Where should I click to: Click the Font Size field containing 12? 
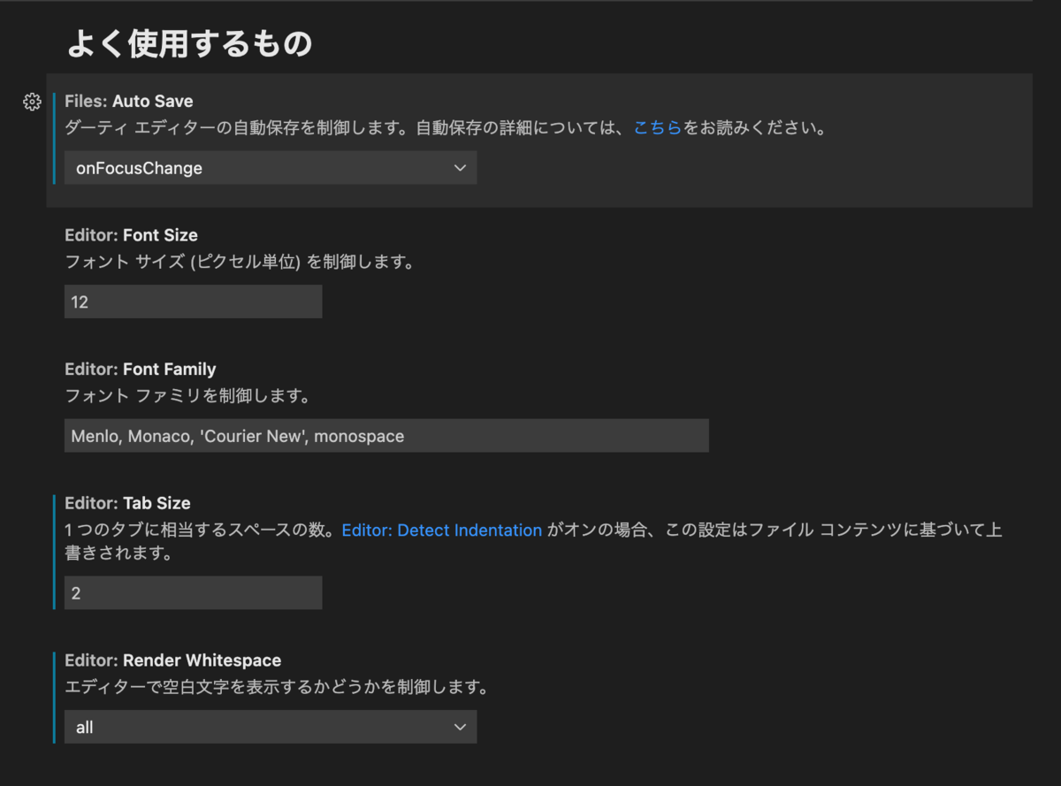[194, 301]
